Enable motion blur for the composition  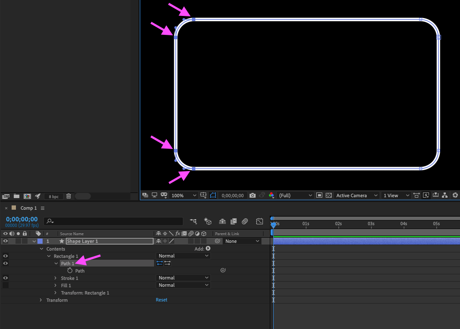coord(245,221)
